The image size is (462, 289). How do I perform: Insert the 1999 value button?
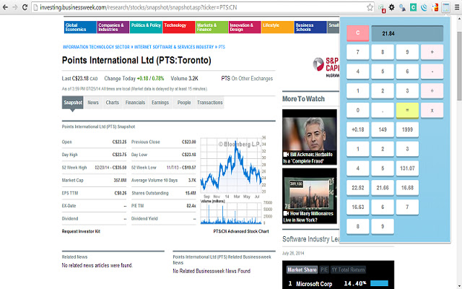coord(407,129)
